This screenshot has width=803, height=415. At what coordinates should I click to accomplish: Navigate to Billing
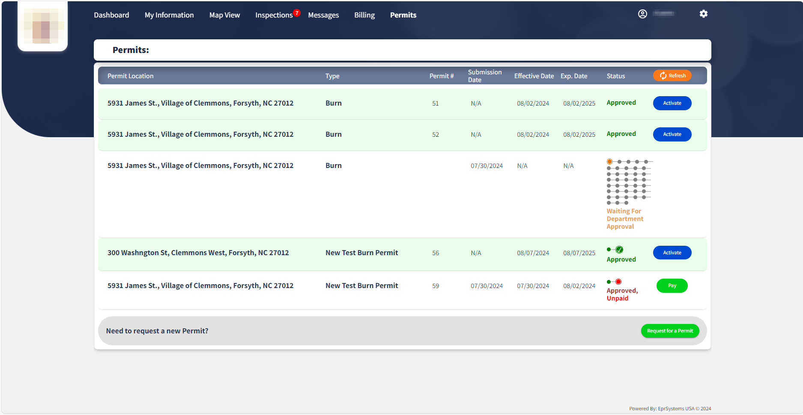coord(364,15)
